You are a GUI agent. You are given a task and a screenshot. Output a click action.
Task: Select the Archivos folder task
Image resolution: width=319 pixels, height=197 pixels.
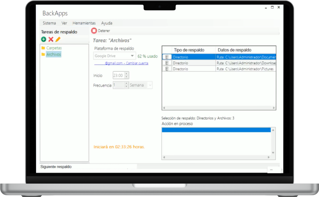pos(54,54)
